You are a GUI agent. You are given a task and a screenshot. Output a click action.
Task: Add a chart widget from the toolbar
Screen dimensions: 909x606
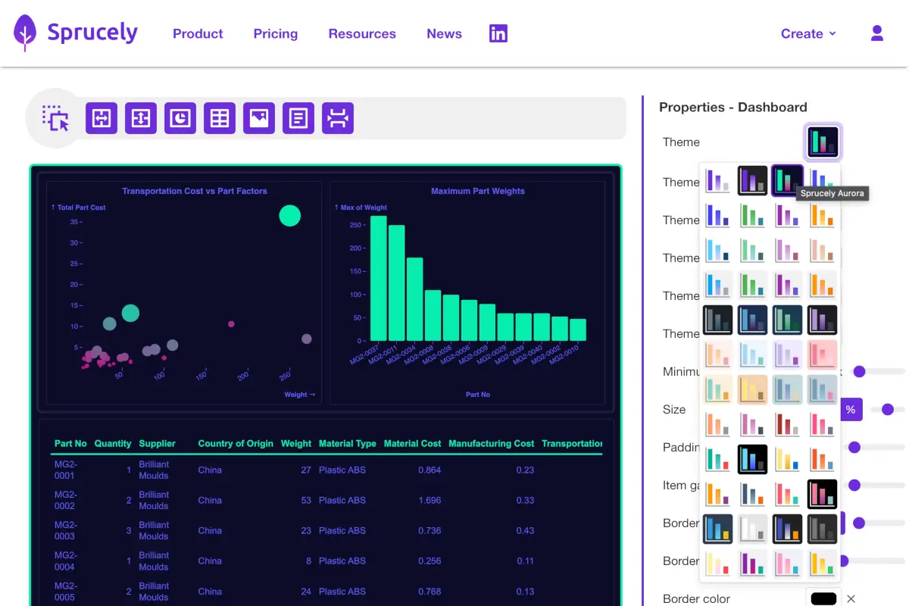[180, 118]
